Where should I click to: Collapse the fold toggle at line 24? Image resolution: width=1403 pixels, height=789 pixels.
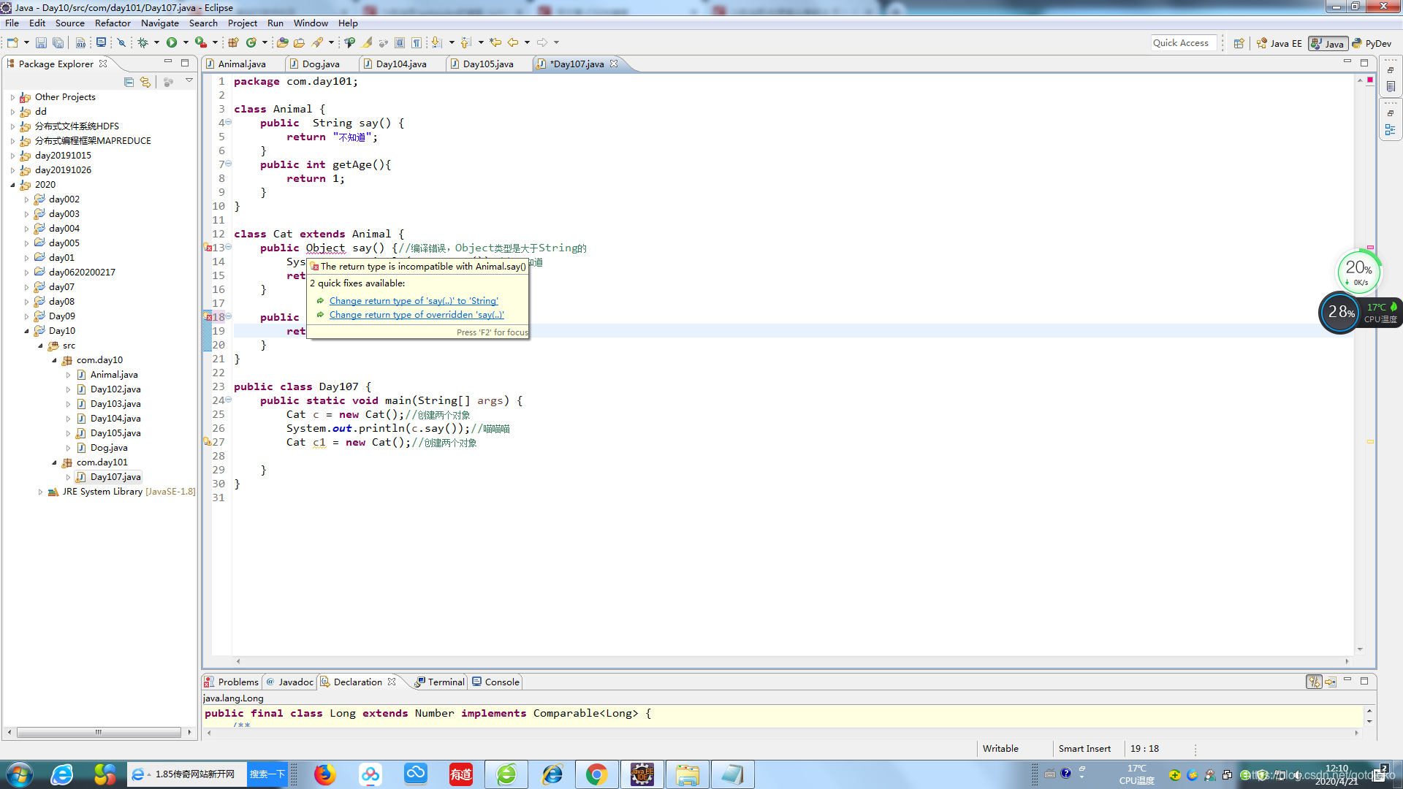pyautogui.click(x=228, y=400)
